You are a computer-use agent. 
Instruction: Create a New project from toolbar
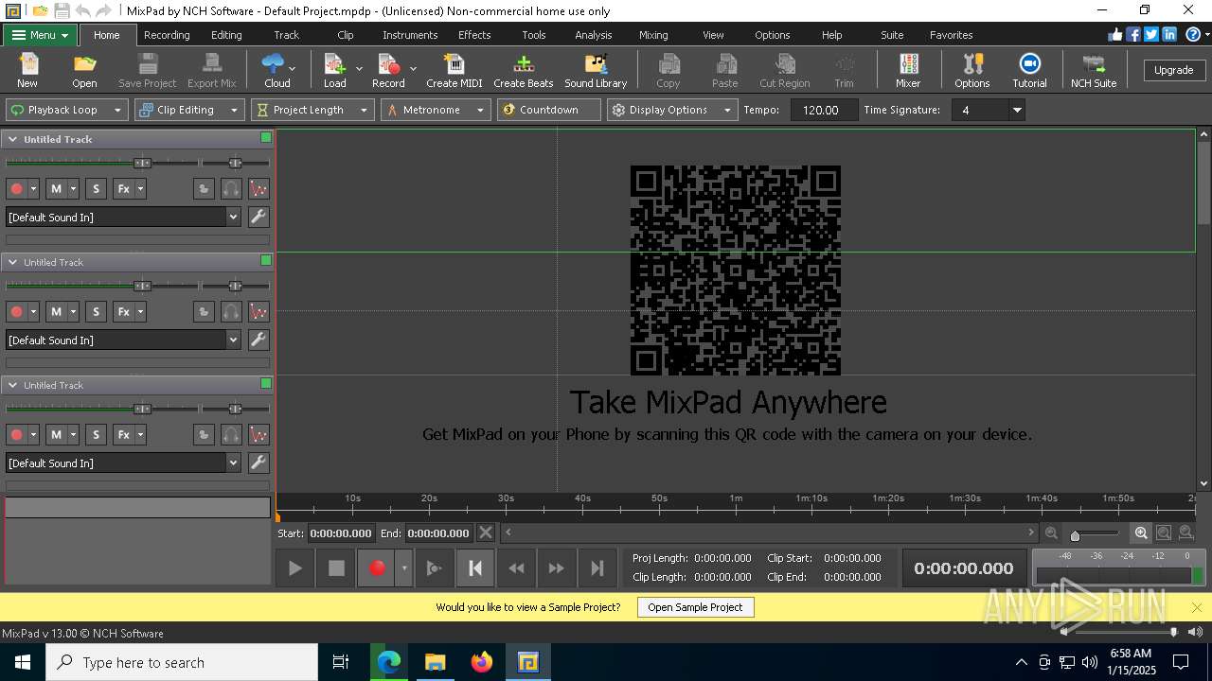[27, 71]
